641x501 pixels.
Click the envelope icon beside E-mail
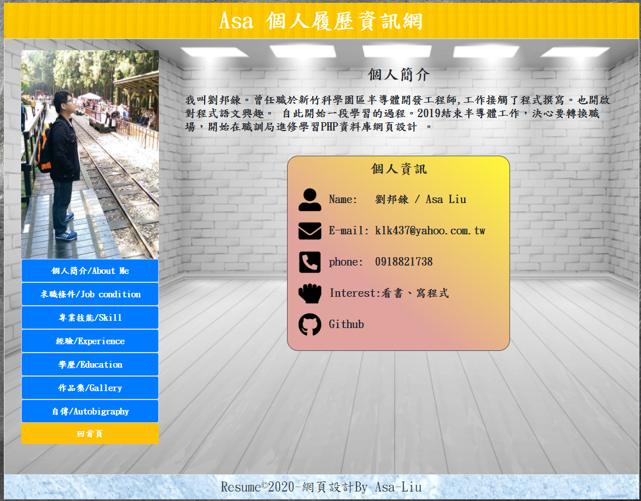(309, 231)
